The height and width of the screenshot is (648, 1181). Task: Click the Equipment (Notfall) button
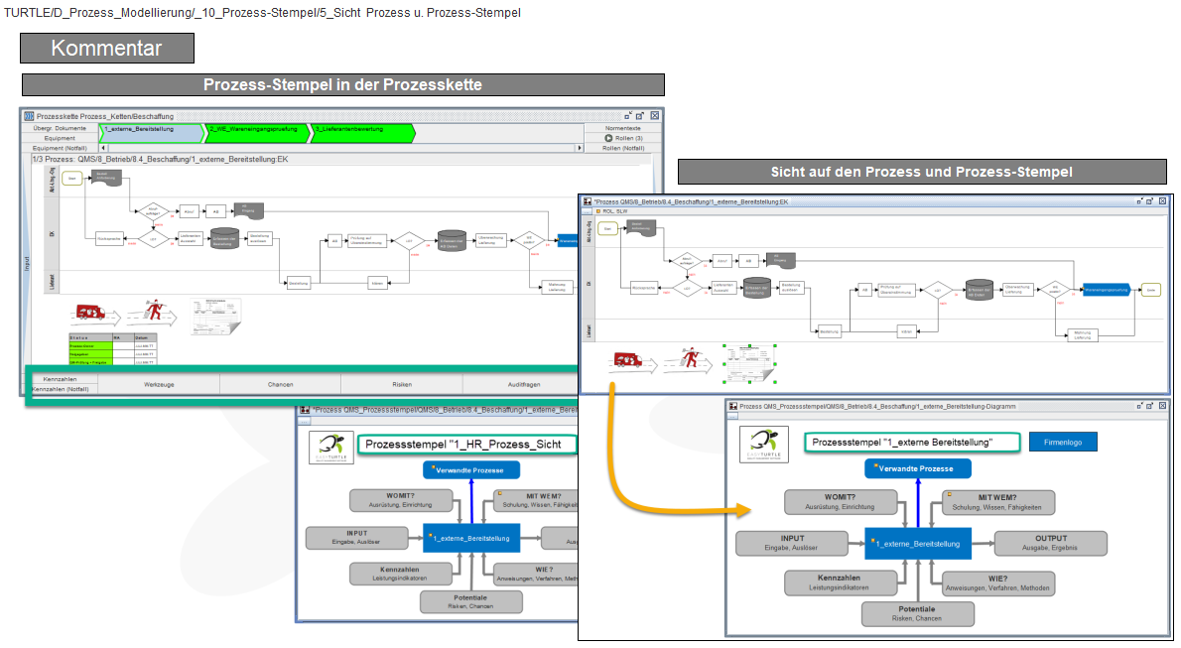[60, 148]
